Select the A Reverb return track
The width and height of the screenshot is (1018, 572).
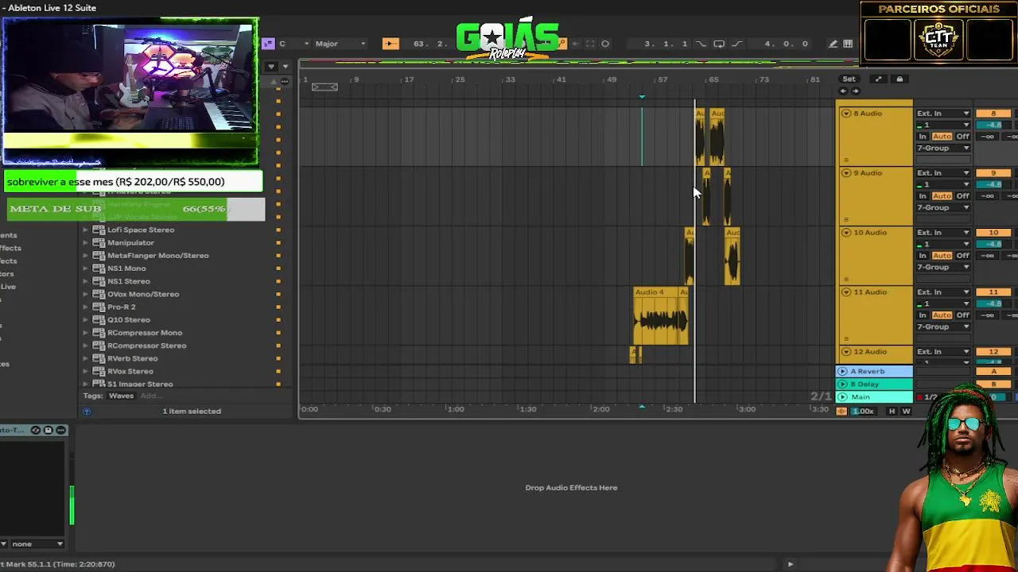(874, 371)
